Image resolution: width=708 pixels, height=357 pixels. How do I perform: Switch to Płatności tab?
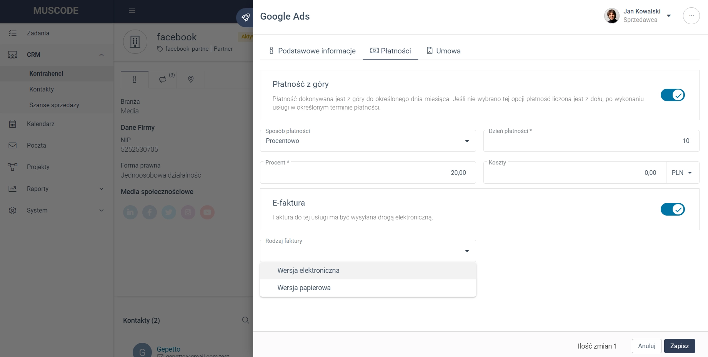(390, 51)
